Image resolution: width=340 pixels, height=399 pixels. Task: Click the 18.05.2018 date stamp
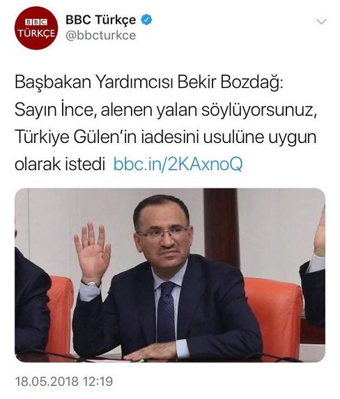coord(47,382)
